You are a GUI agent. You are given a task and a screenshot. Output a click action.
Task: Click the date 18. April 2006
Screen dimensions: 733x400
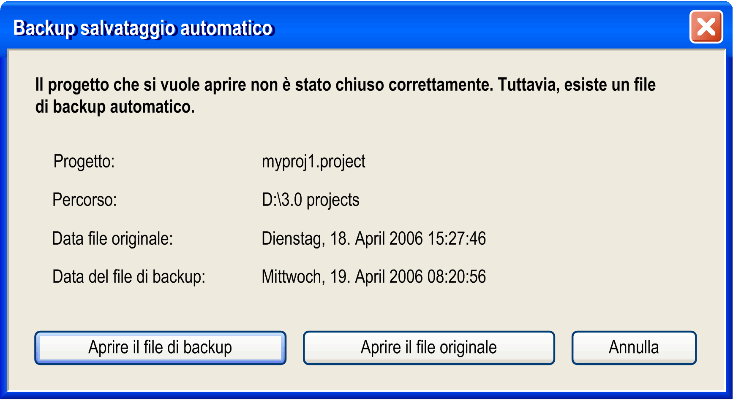pos(376,239)
